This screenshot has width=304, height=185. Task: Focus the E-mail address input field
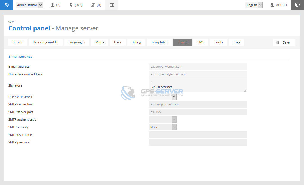tap(198, 67)
